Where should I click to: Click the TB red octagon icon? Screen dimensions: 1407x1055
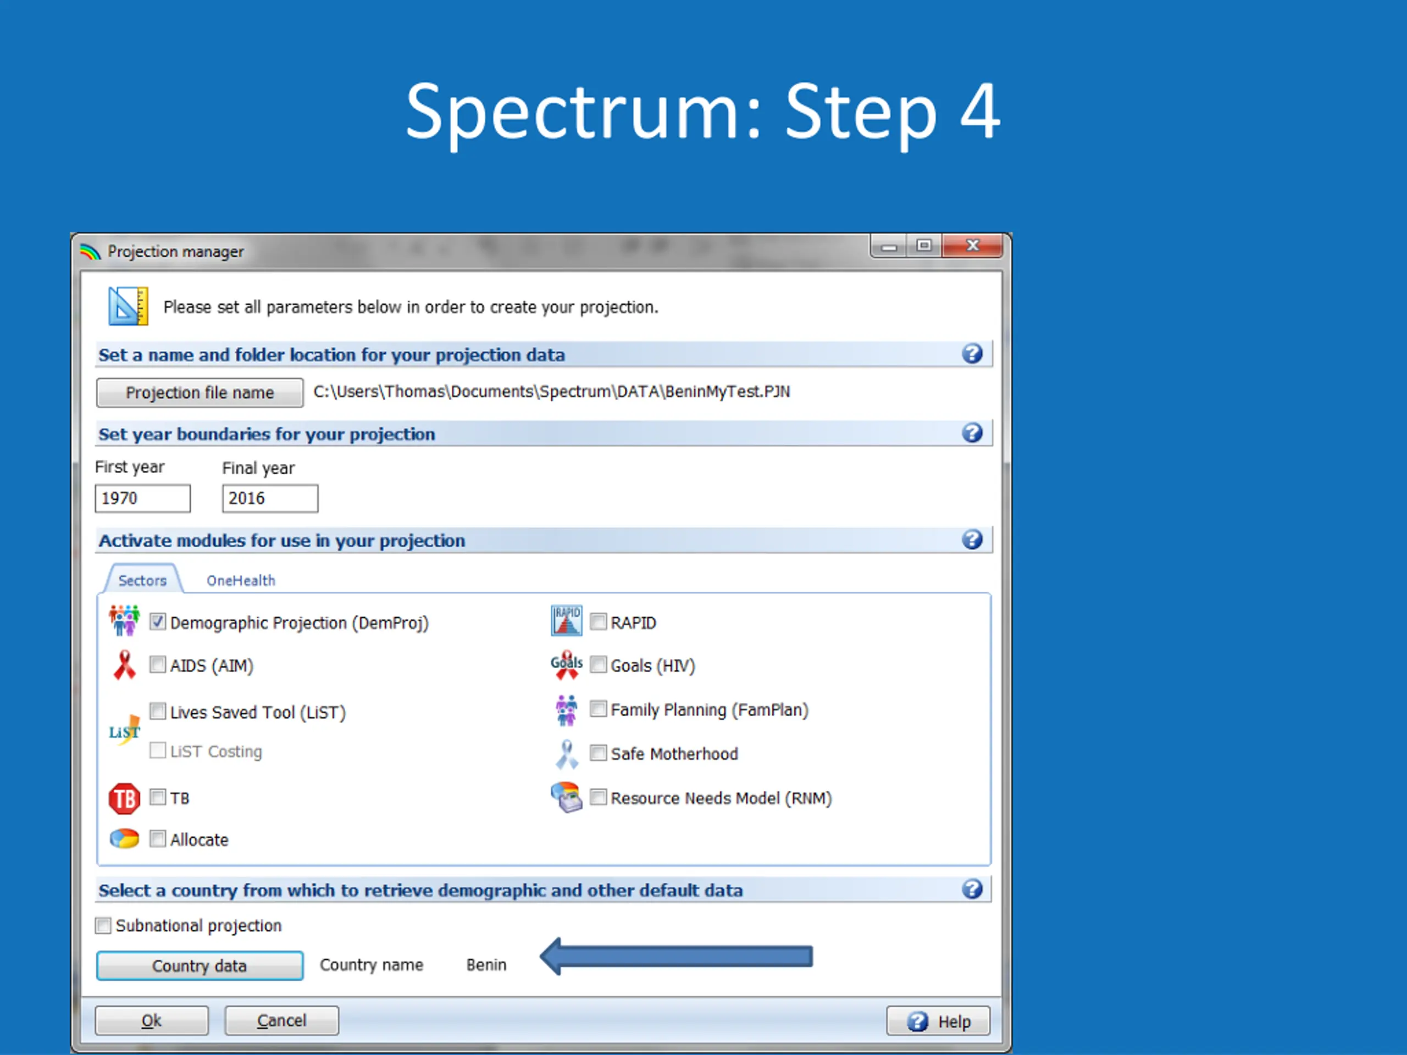coord(124,799)
